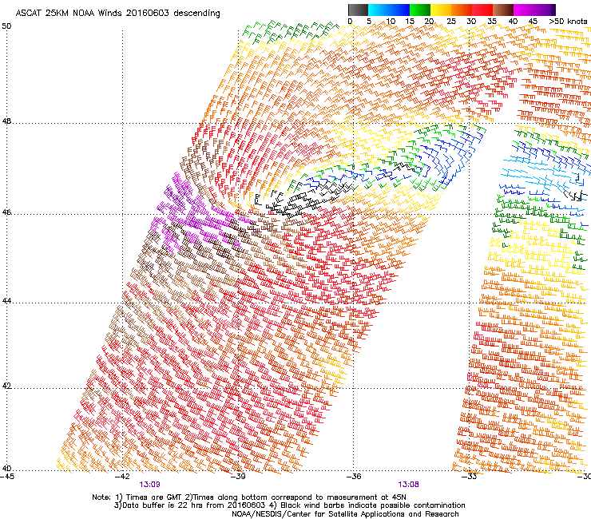Click the '-33' longitude axis label
The width and height of the screenshot is (591, 519).
click(x=470, y=476)
